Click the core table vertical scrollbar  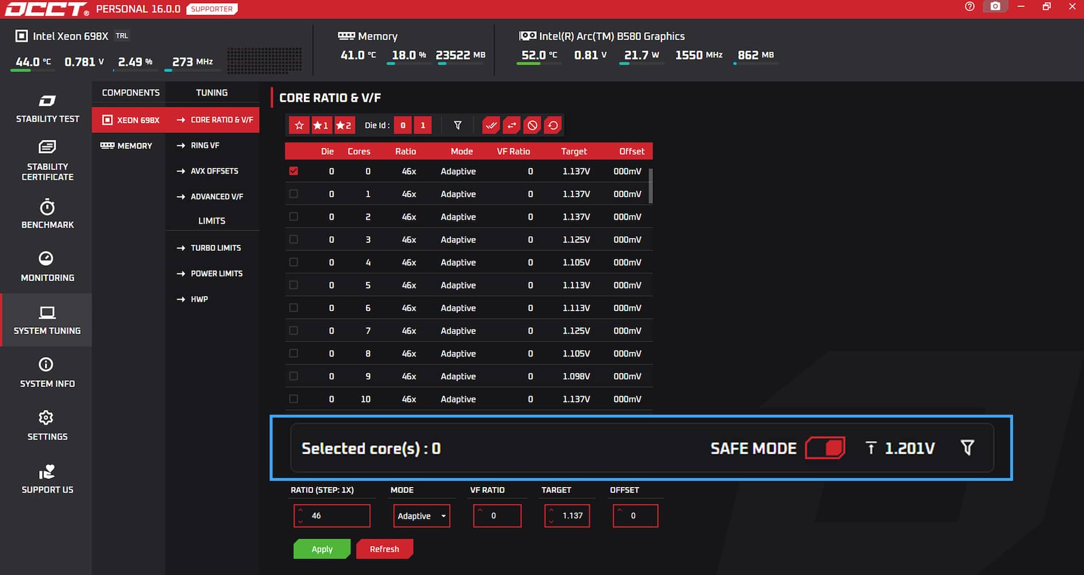(651, 186)
